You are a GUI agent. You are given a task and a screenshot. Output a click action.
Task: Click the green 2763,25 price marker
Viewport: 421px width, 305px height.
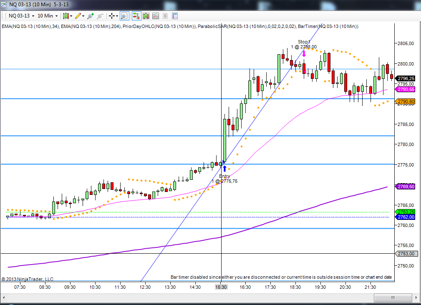pyautogui.click(x=405, y=212)
